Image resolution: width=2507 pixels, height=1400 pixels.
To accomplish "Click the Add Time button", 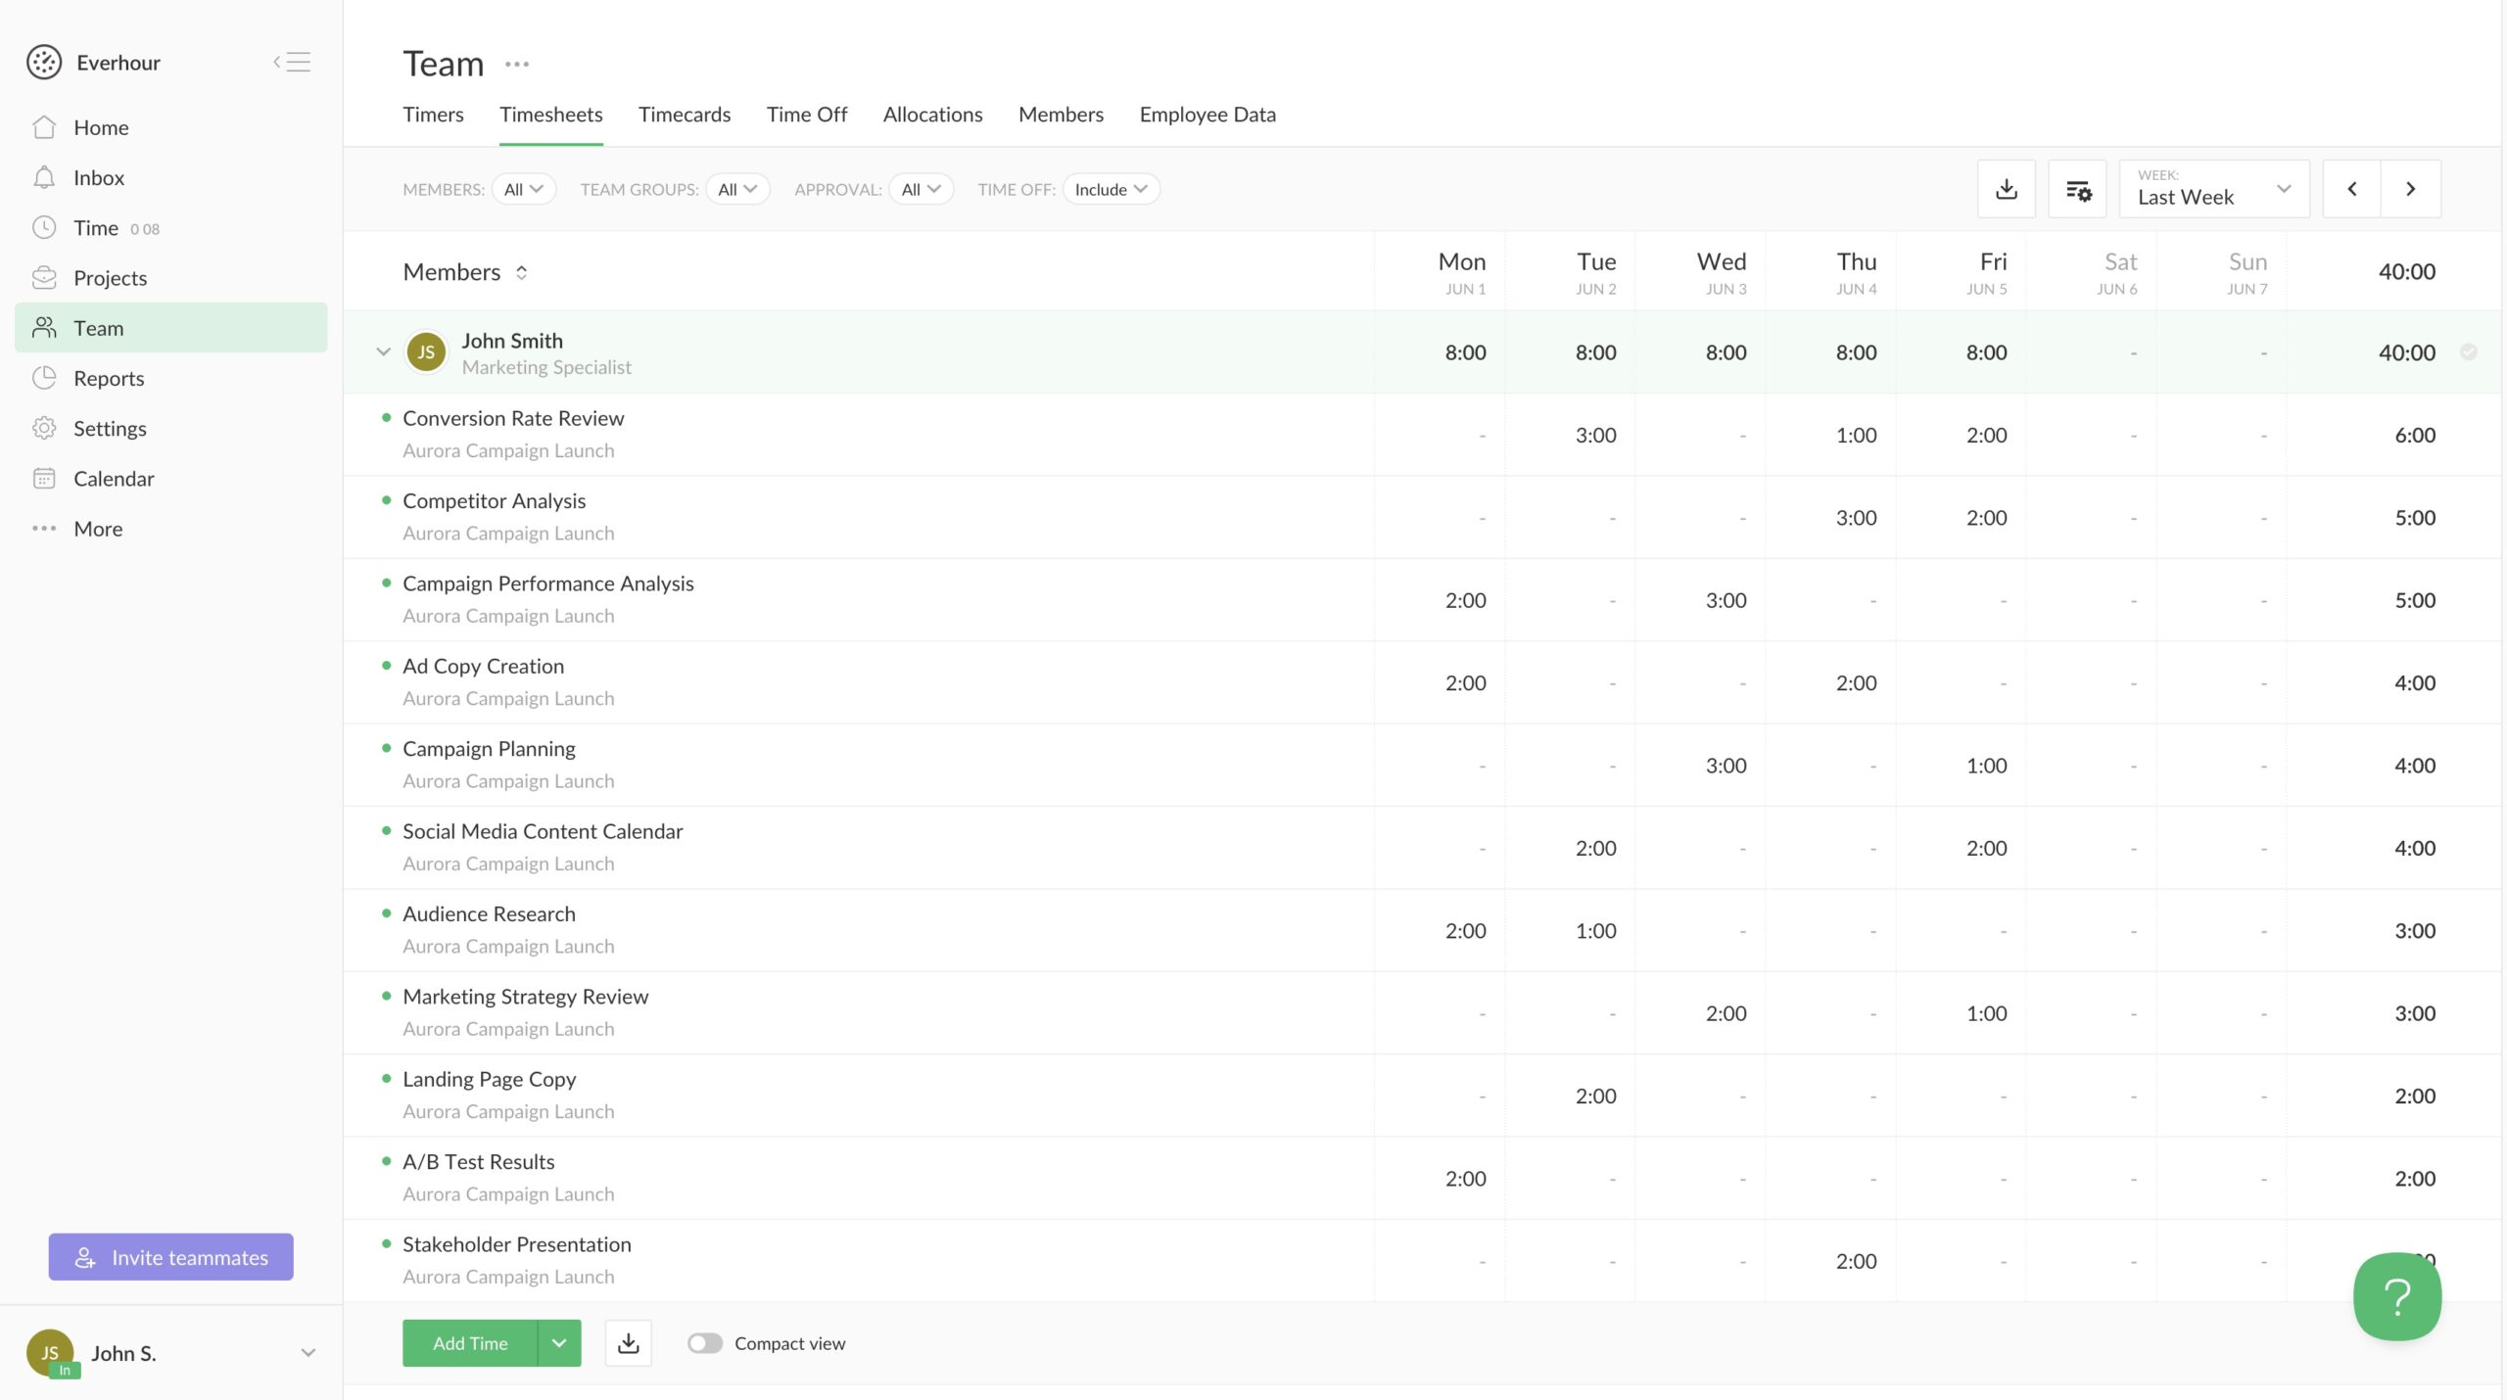I will 470,1343.
